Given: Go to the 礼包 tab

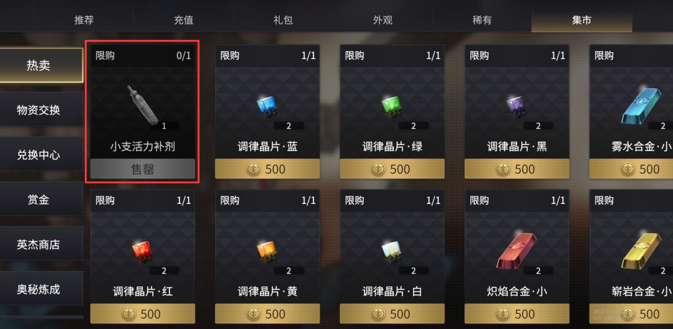Looking at the screenshot, I should tap(284, 20).
